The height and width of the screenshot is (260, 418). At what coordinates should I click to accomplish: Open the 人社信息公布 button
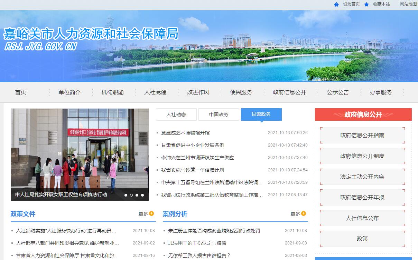[362, 218]
